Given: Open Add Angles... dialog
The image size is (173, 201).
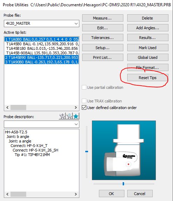Looking at the screenshot, I should pos(147,28).
